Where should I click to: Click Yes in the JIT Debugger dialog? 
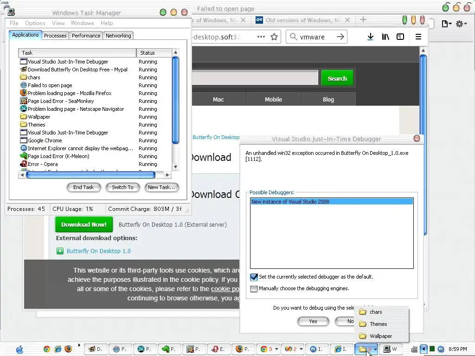[x=313, y=322]
